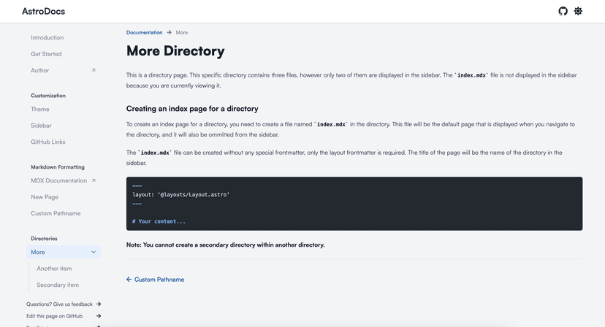Click the AstroDocs site logo
The height and width of the screenshot is (327, 605).
(44, 11)
